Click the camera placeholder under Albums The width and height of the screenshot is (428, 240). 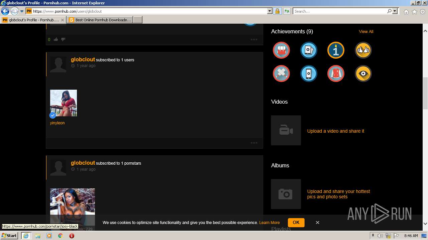(286, 194)
